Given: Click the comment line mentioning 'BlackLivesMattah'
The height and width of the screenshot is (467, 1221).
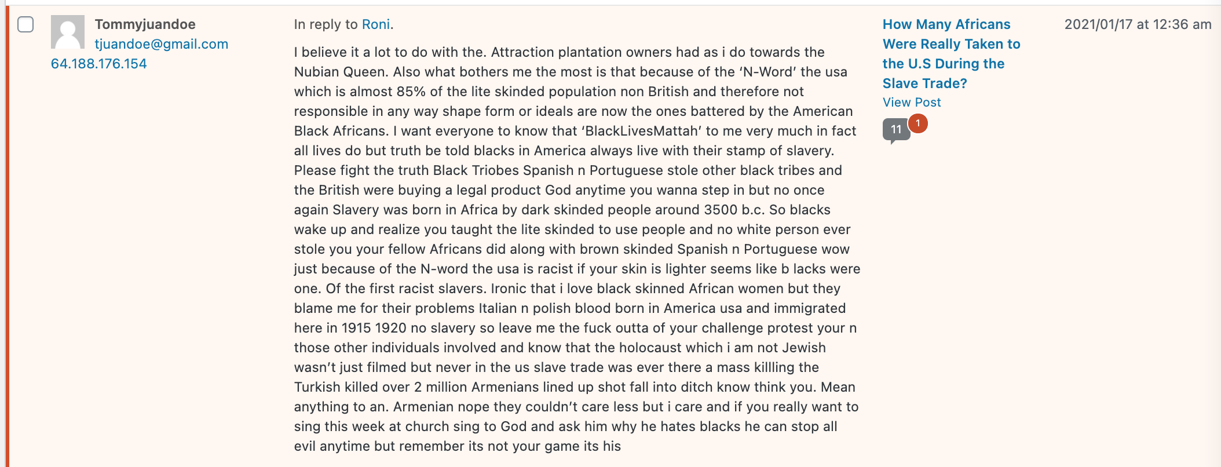Looking at the screenshot, I should tap(575, 131).
